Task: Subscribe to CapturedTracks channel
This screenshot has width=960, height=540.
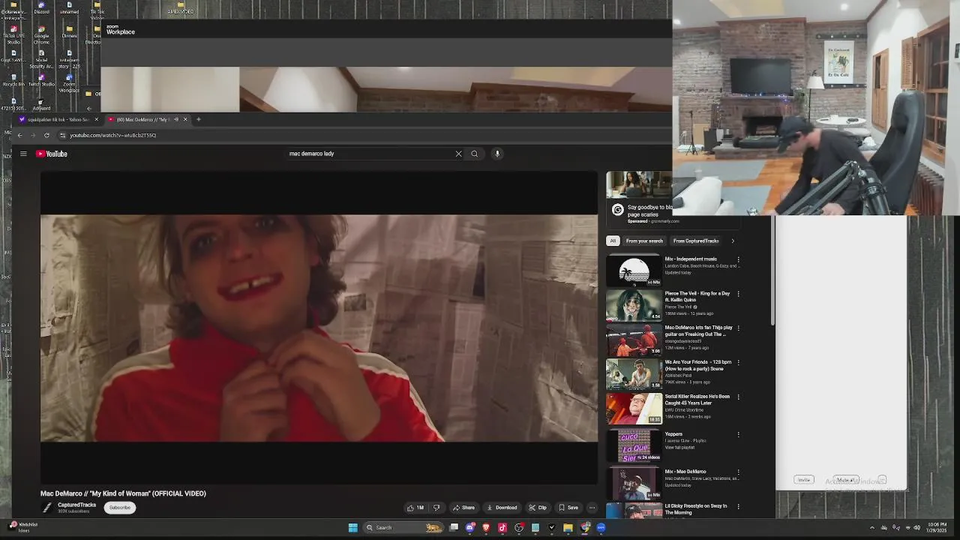Action: (x=119, y=508)
